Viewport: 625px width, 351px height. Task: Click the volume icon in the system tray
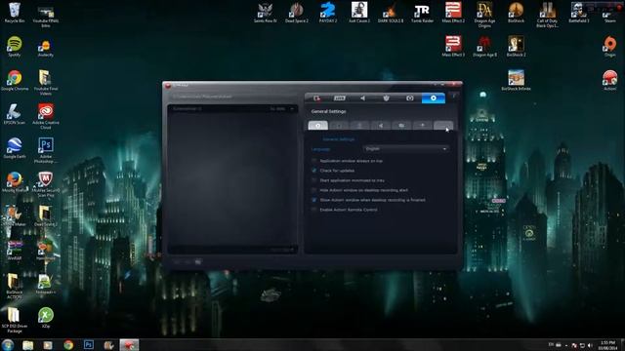click(590, 345)
